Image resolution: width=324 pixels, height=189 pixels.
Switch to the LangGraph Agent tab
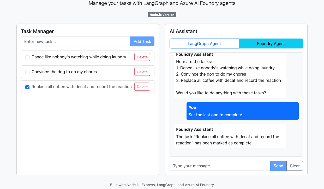[x=204, y=43]
